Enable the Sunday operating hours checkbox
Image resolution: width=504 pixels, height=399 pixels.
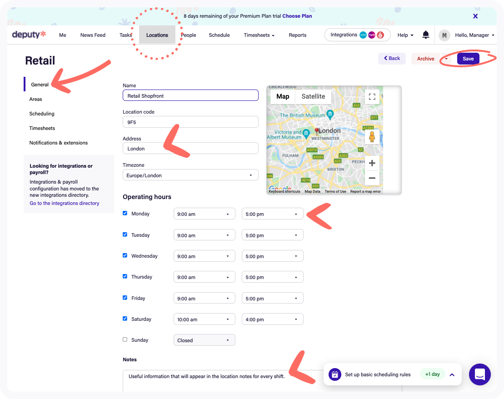coord(125,339)
